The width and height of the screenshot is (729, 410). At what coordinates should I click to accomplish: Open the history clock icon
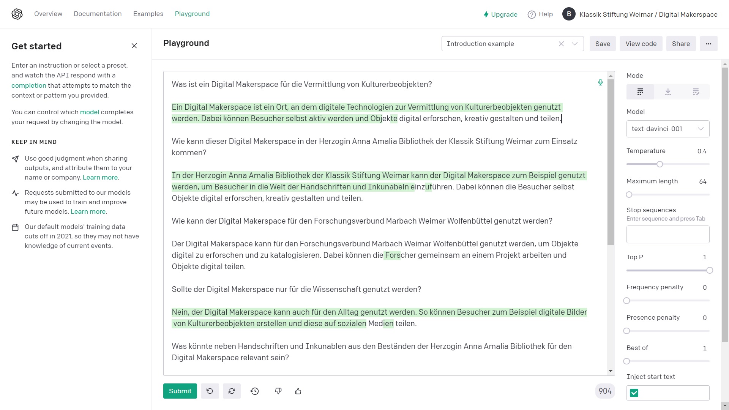[255, 391]
